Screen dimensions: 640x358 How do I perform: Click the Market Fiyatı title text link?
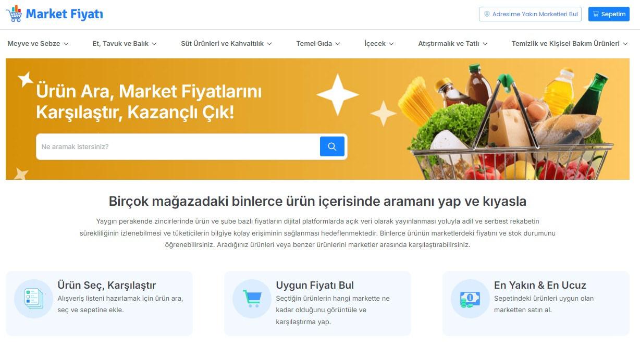click(x=64, y=14)
